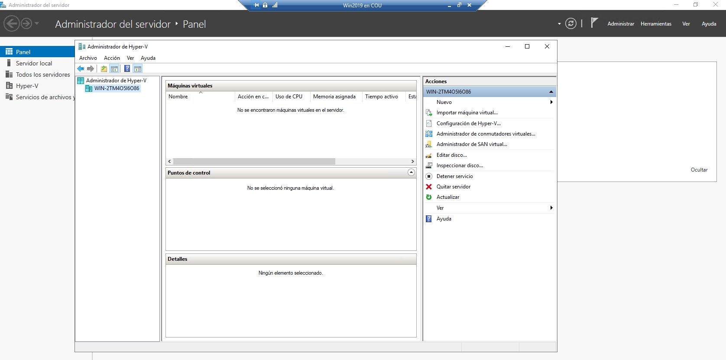Open the notifications flag in Server Manager
The width and height of the screenshot is (726, 360).
point(594,23)
